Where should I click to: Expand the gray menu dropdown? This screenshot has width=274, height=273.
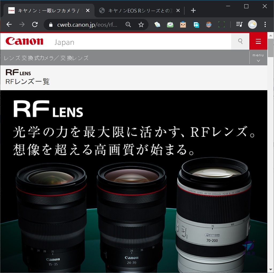(258, 58)
